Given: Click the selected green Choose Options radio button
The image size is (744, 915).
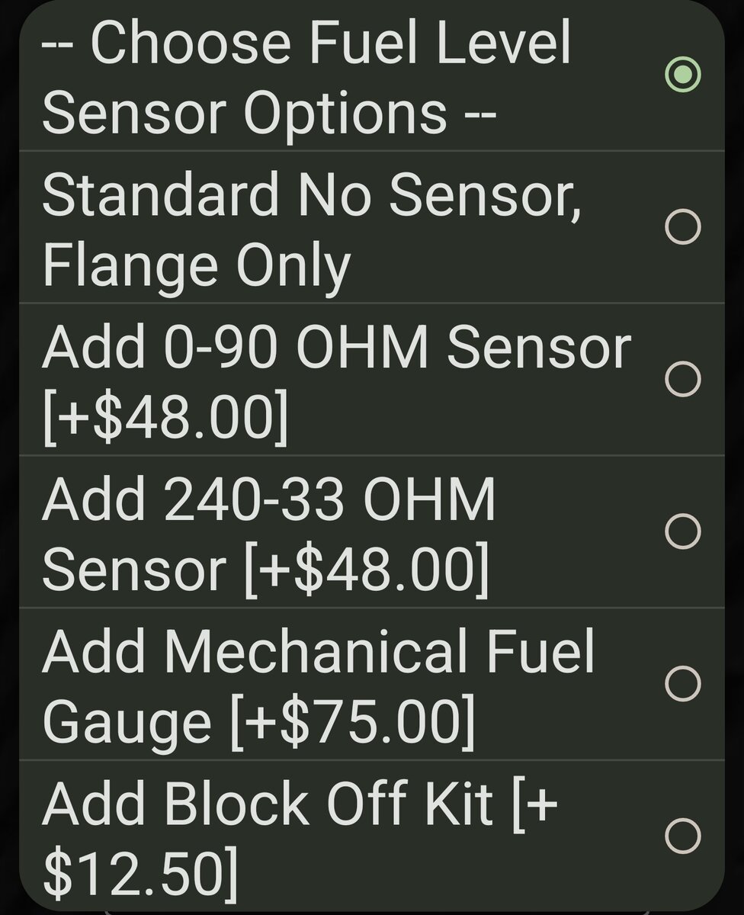Looking at the screenshot, I should (x=682, y=74).
